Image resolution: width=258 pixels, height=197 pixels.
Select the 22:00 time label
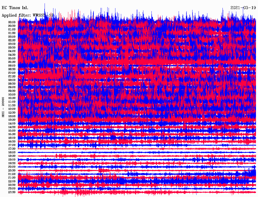12,181
